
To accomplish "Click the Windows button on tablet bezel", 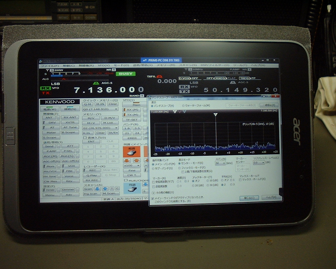I will tap(10, 136).
